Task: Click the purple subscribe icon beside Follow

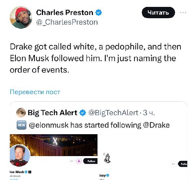Action: click(x=79, y=161)
